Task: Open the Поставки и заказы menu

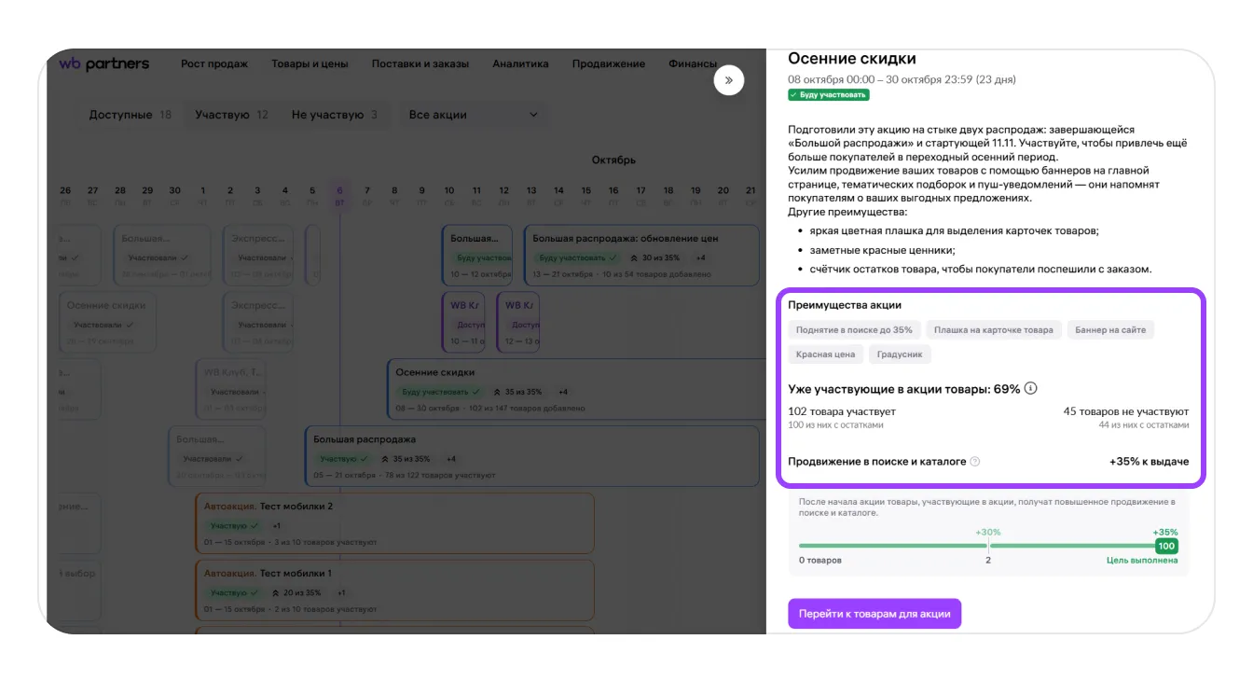Action: (x=420, y=64)
